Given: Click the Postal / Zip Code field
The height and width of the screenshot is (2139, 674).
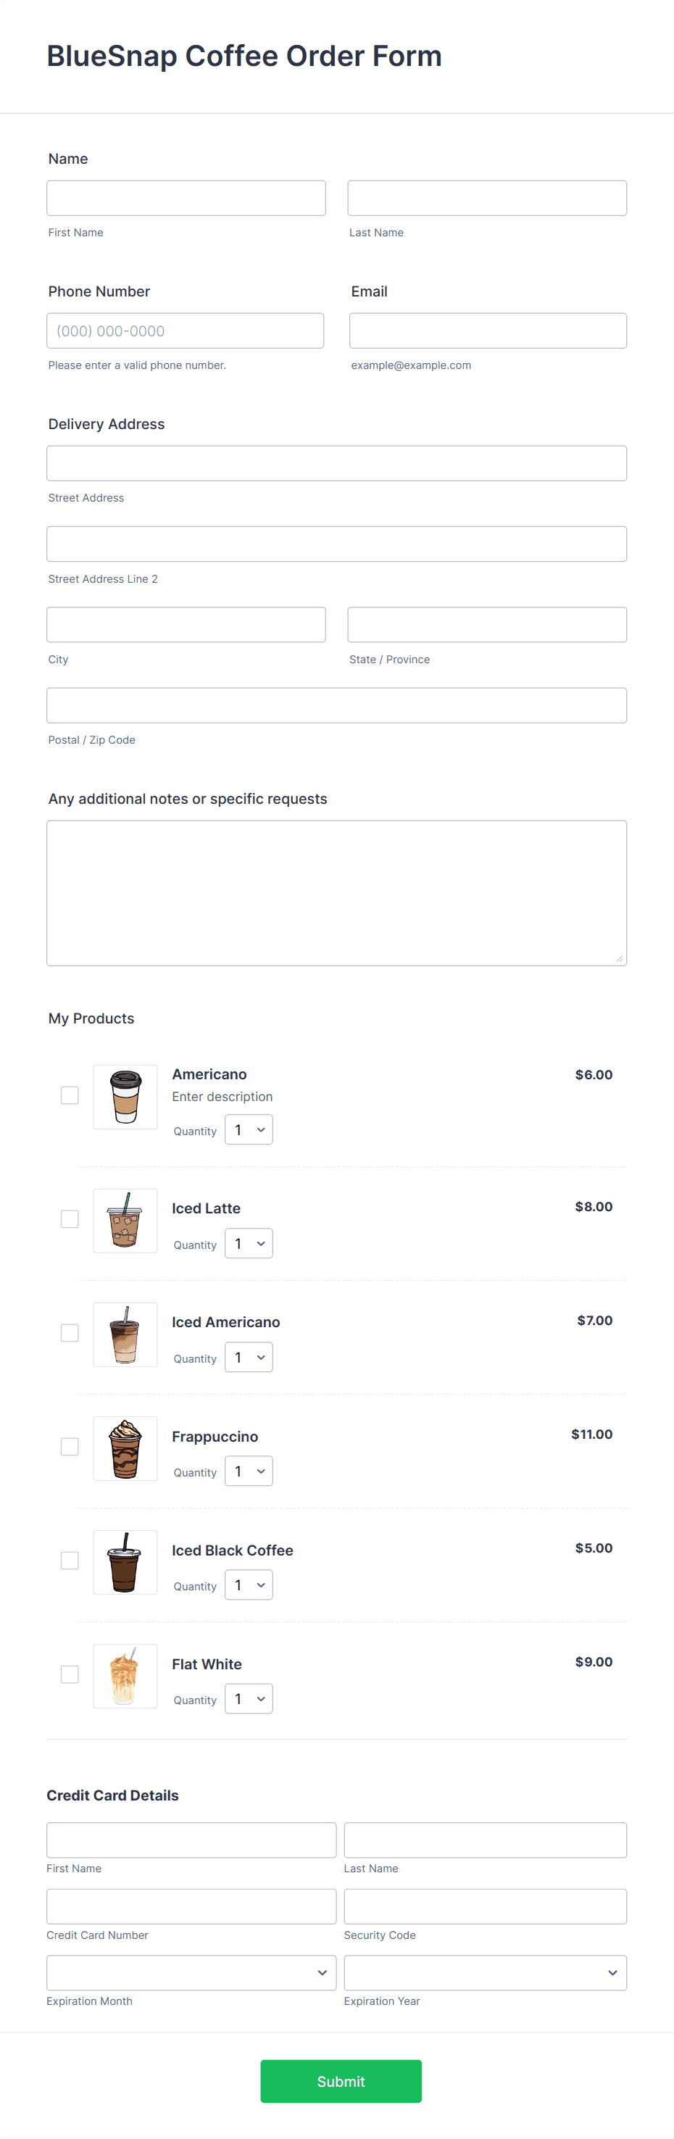Looking at the screenshot, I should click(336, 705).
